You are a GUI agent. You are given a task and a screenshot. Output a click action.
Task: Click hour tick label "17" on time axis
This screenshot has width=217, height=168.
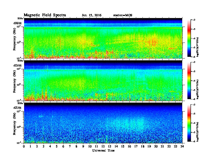tap(136, 147)
